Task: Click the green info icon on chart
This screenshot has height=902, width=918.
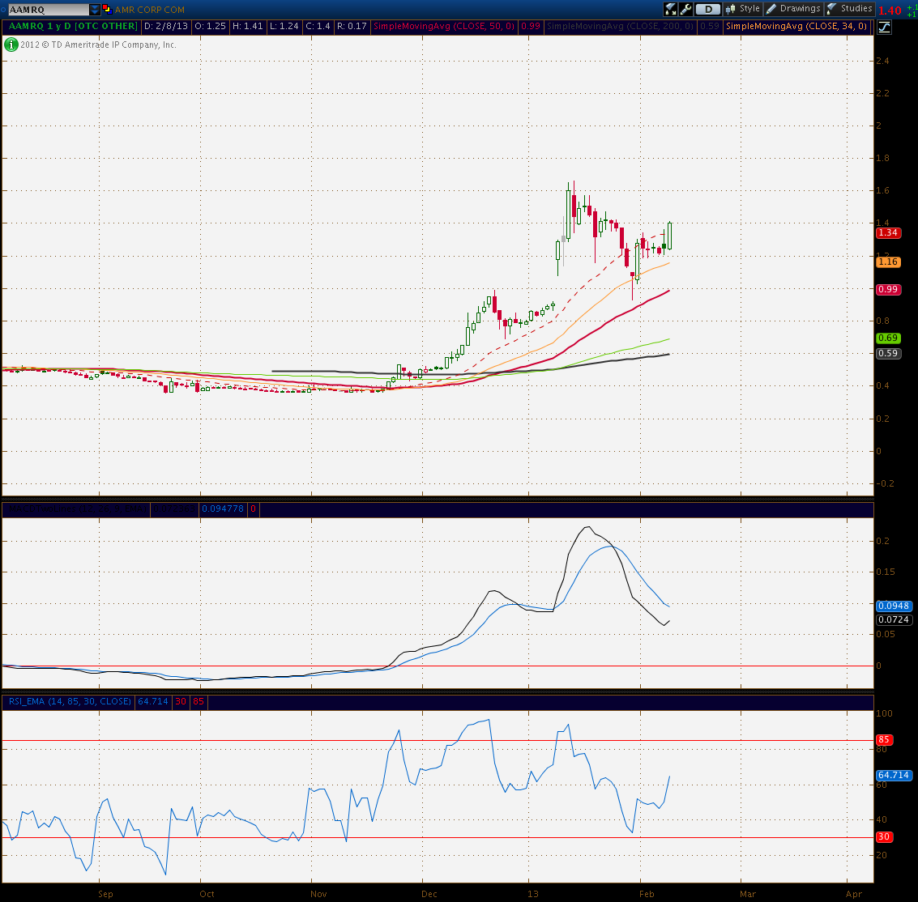Action: (11, 45)
